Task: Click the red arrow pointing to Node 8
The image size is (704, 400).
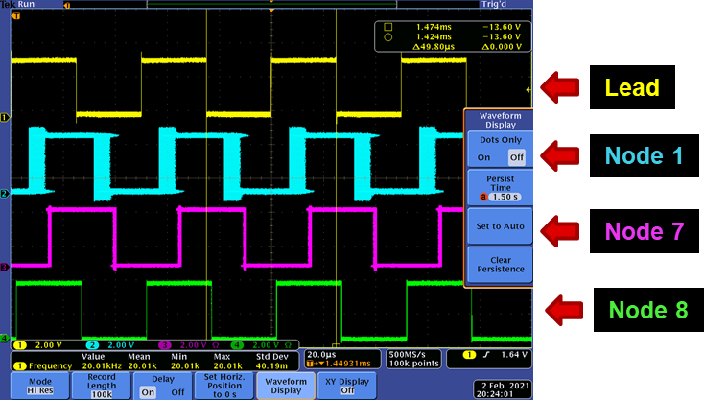Action: pyautogui.click(x=561, y=309)
